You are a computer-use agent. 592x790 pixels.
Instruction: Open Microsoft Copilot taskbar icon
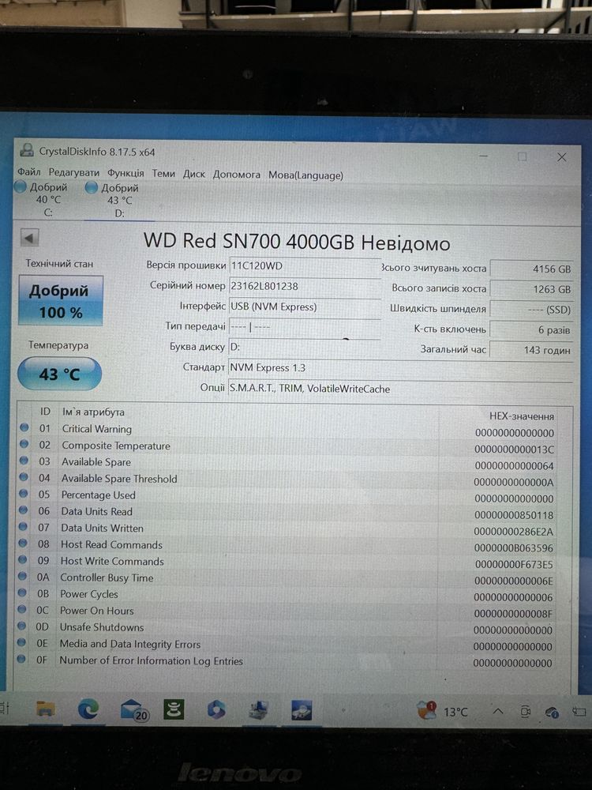(x=216, y=710)
